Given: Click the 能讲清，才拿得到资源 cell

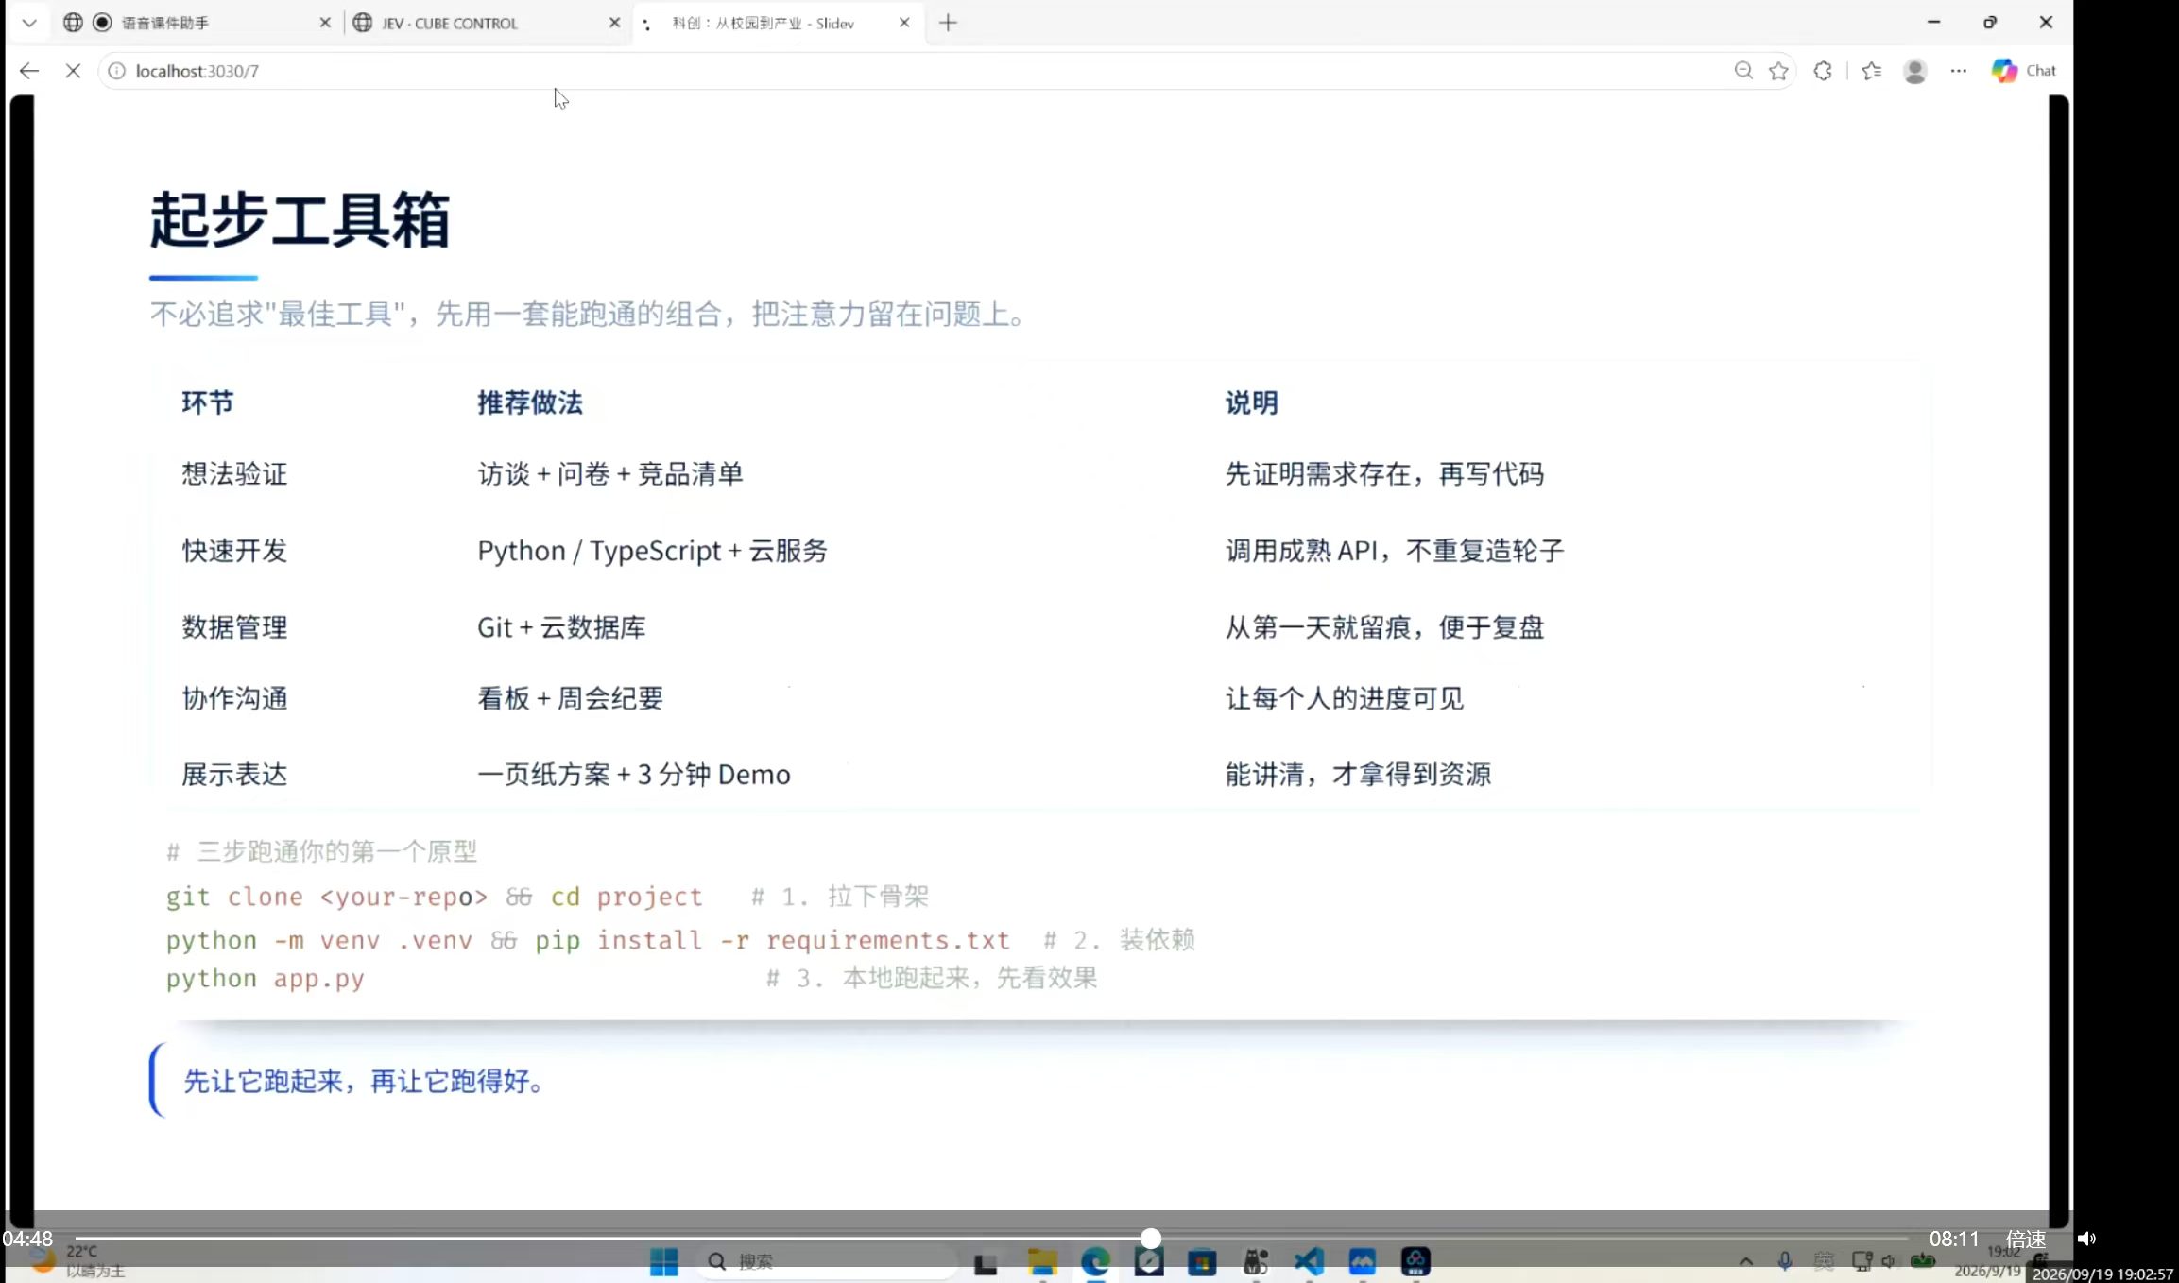Looking at the screenshot, I should pos(1359,775).
